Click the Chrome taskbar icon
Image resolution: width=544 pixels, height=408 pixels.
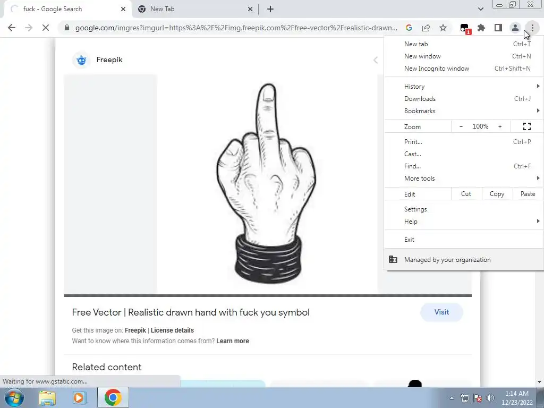click(x=113, y=397)
